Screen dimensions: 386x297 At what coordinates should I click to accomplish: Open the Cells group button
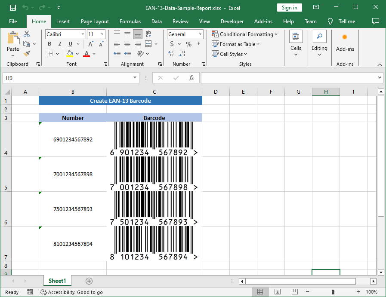[296, 43]
